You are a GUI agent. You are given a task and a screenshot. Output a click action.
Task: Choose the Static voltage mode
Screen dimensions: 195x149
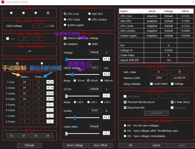coord(89,44)
